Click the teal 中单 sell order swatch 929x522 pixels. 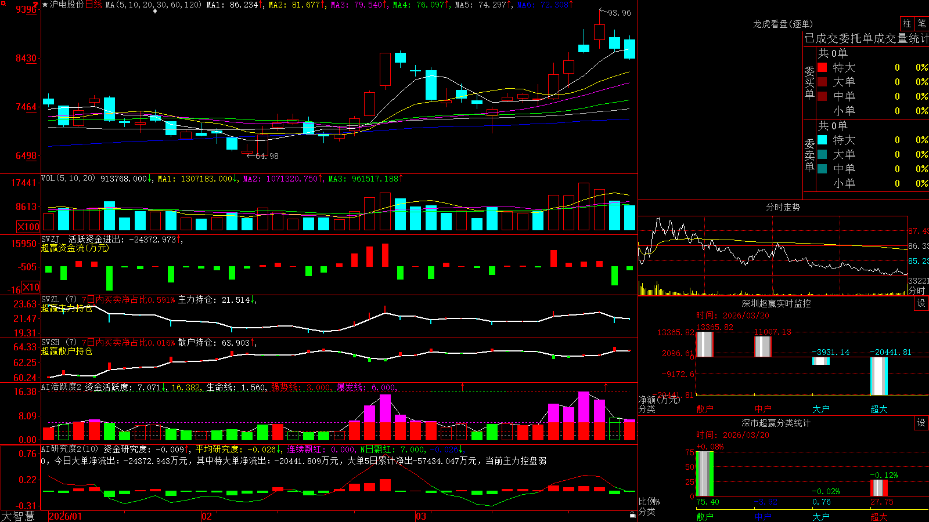point(822,169)
